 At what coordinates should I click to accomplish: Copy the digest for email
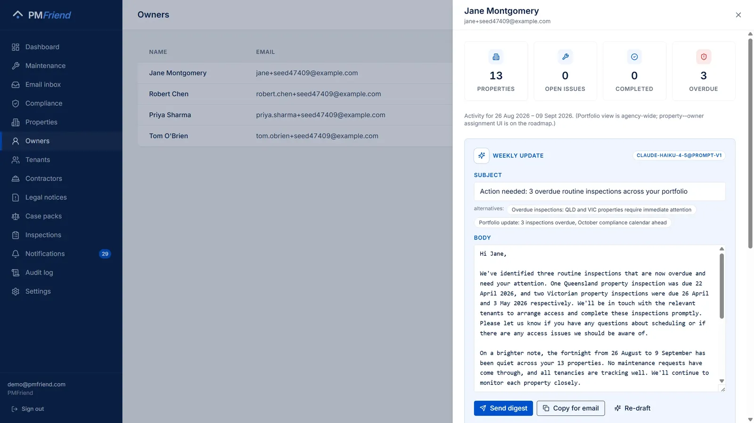[571, 408]
